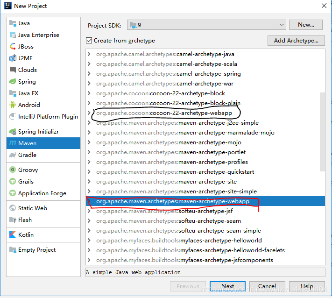Select softeu-archetype-jsf row
This screenshot has height=298, width=332.
205,211
